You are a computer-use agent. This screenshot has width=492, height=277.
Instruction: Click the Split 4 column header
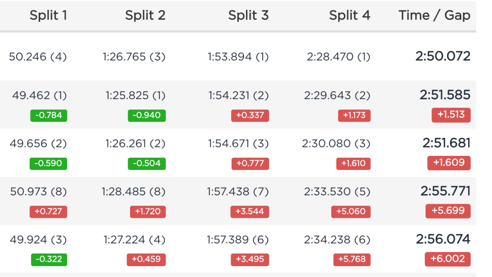coord(349,15)
